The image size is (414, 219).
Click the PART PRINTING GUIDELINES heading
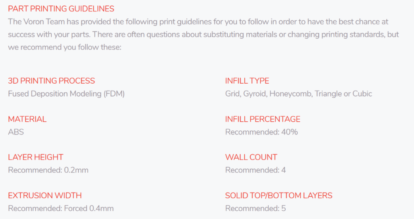(61, 9)
